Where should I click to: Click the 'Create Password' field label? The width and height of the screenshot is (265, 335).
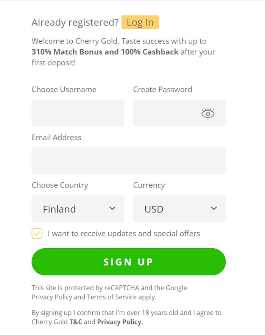(x=162, y=89)
